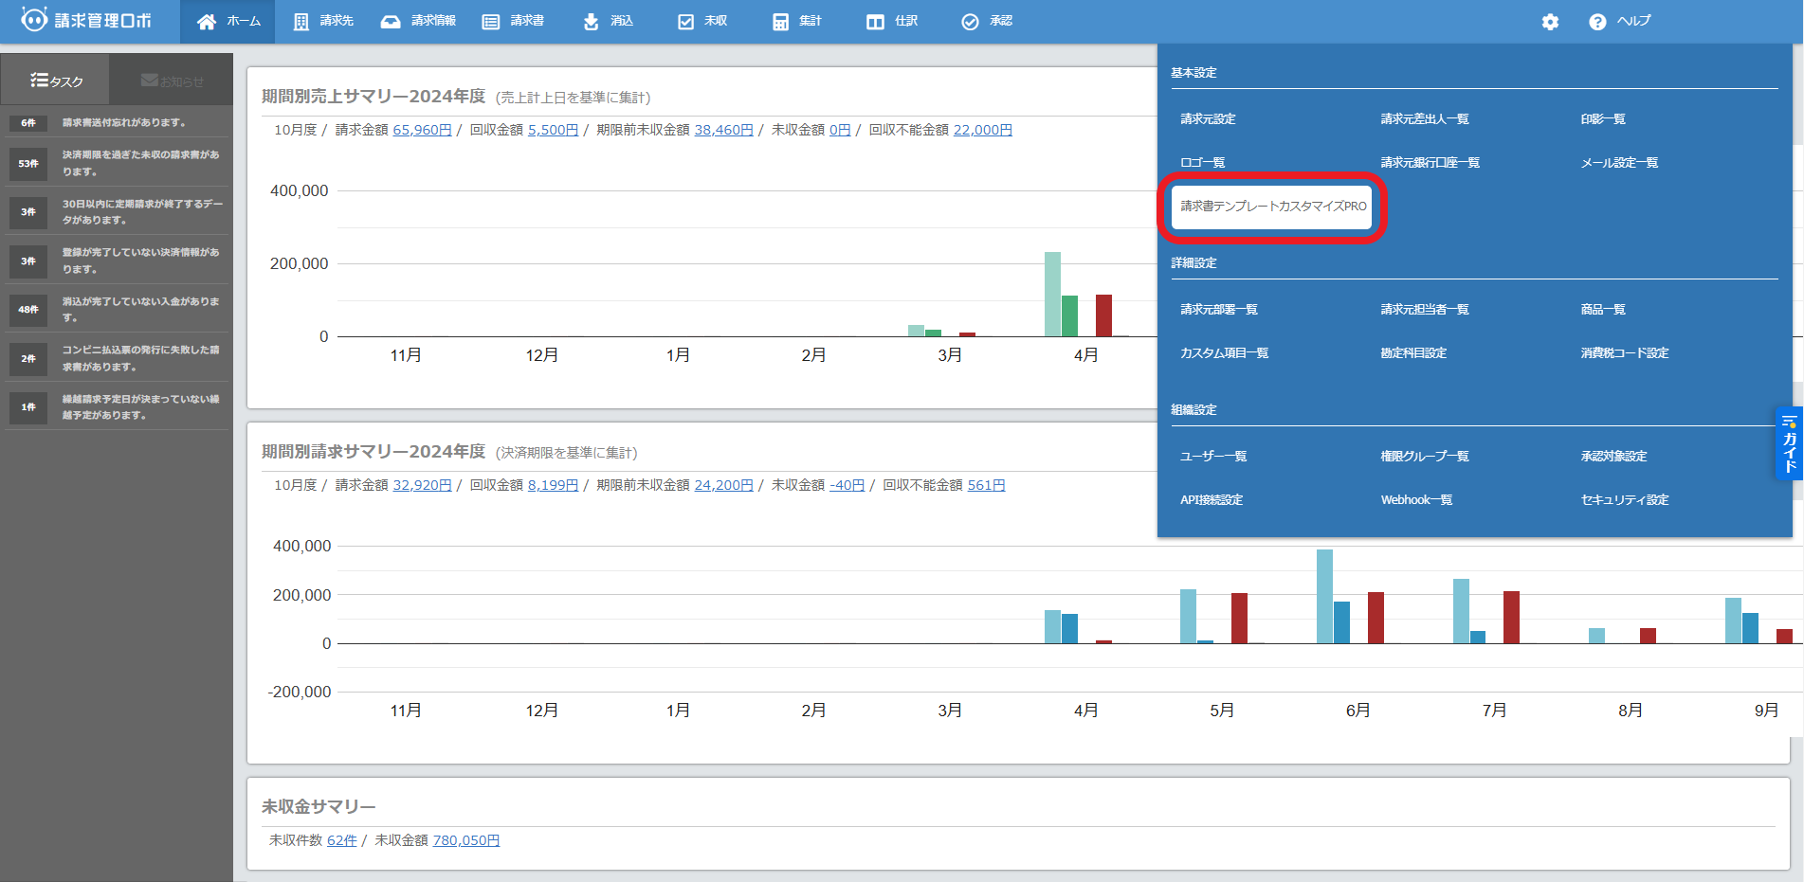Open Webhook一覧
Viewport: 1804px width, 882px height.
click(1416, 500)
